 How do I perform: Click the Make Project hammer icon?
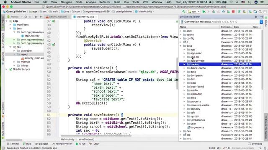pyautogui.click(x=183, y=12)
